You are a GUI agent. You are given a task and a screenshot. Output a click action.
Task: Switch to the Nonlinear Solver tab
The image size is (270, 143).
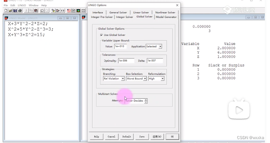coord(165,13)
